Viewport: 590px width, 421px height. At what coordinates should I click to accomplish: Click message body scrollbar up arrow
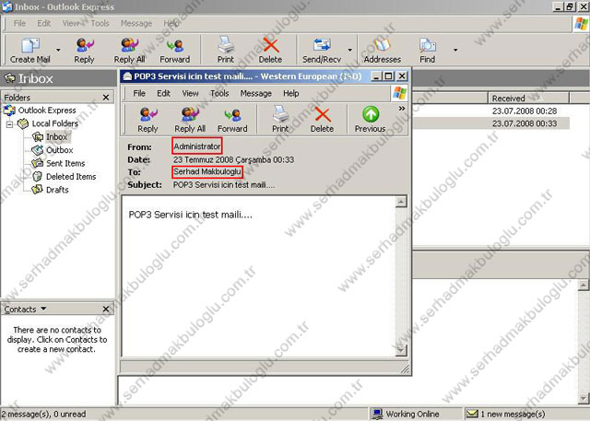[x=401, y=202]
